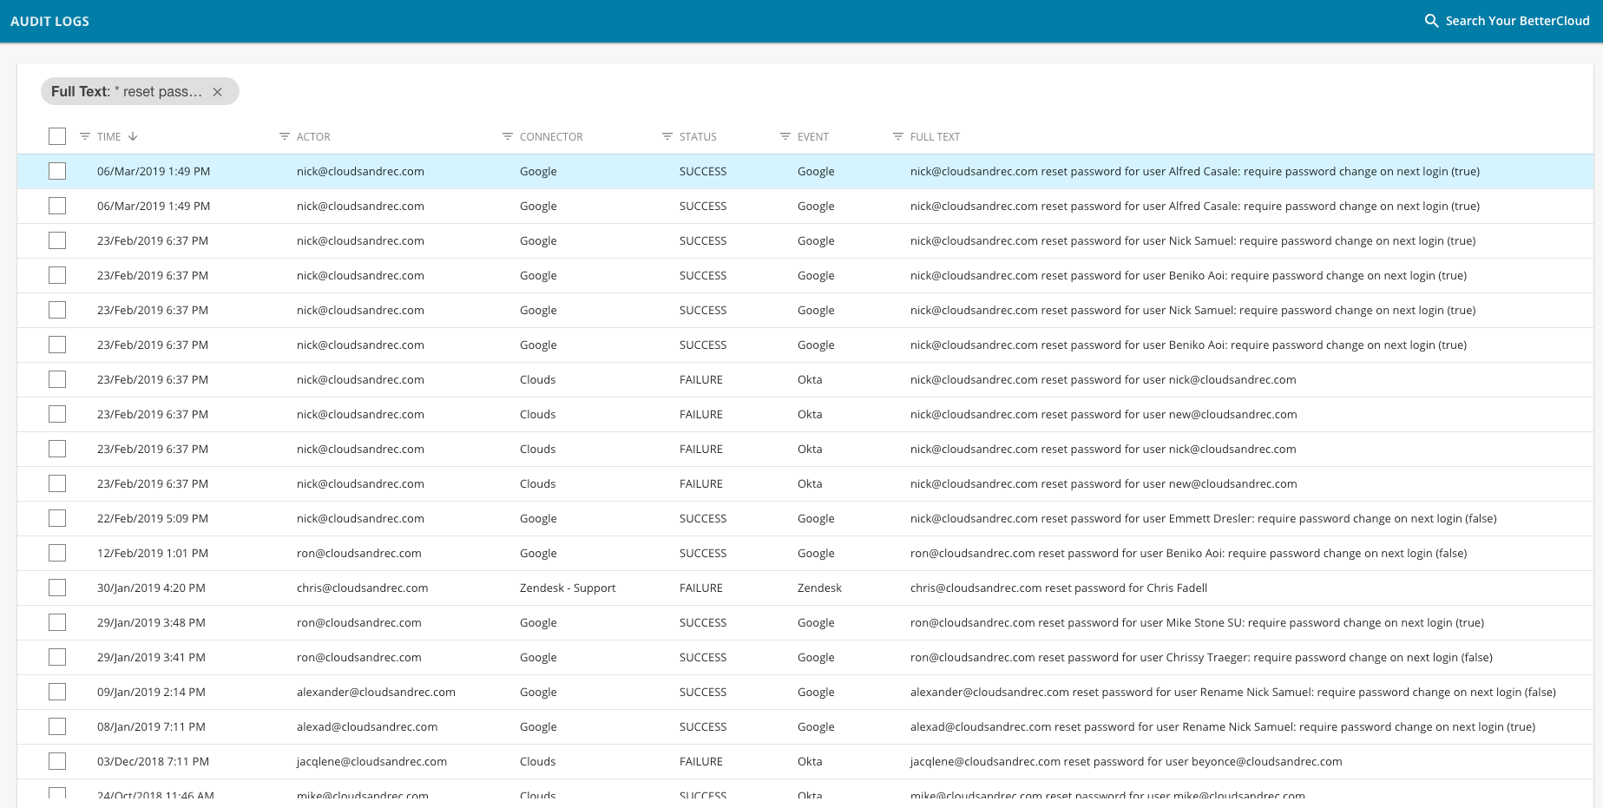Select checkbox for Zendesk - Support row

(x=57, y=588)
